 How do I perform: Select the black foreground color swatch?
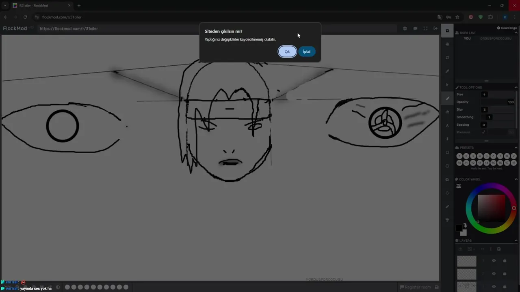pyautogui.click(x=459, y=228)
